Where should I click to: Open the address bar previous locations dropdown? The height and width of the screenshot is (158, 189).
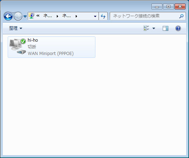pos(95,16)
